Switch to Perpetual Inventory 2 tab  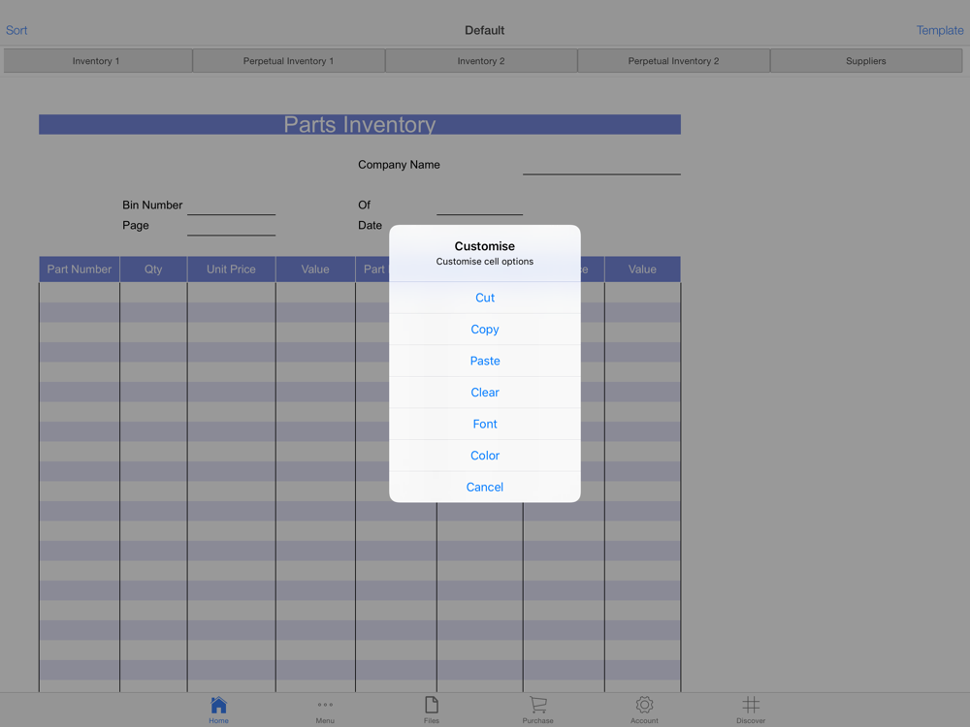[673, 60]
